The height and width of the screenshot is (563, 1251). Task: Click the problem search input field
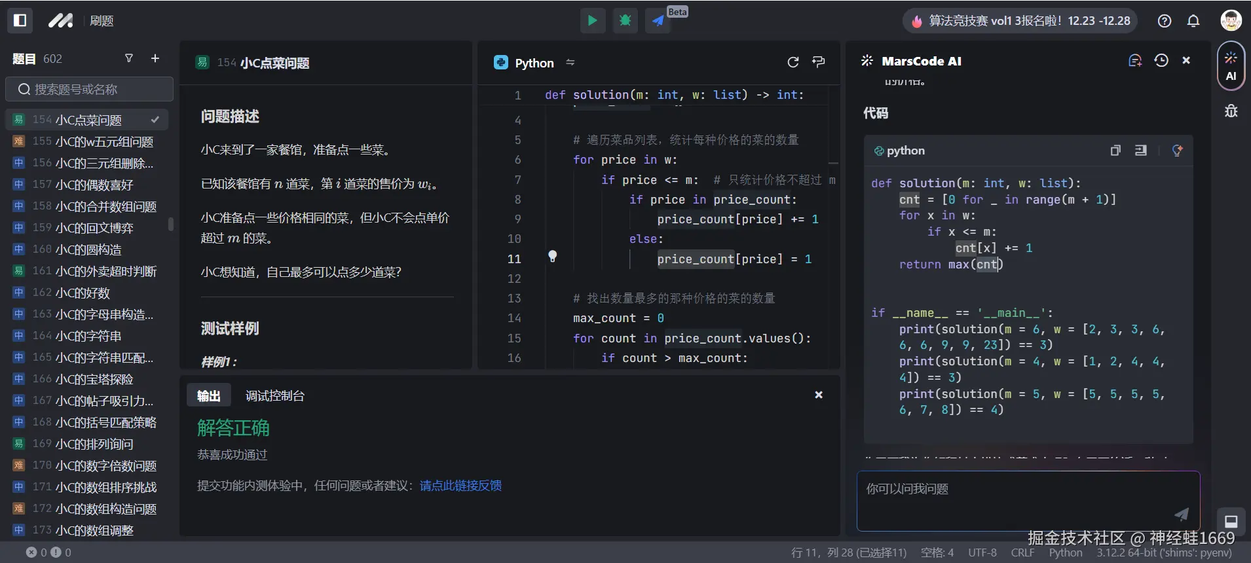[x=90, y=90]
